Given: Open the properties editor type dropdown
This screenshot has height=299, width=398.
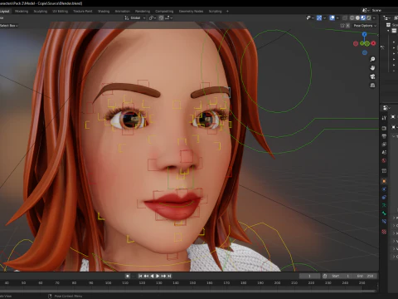Looking at the screenshot, I should pyautogui.click(x=386, y=108).
